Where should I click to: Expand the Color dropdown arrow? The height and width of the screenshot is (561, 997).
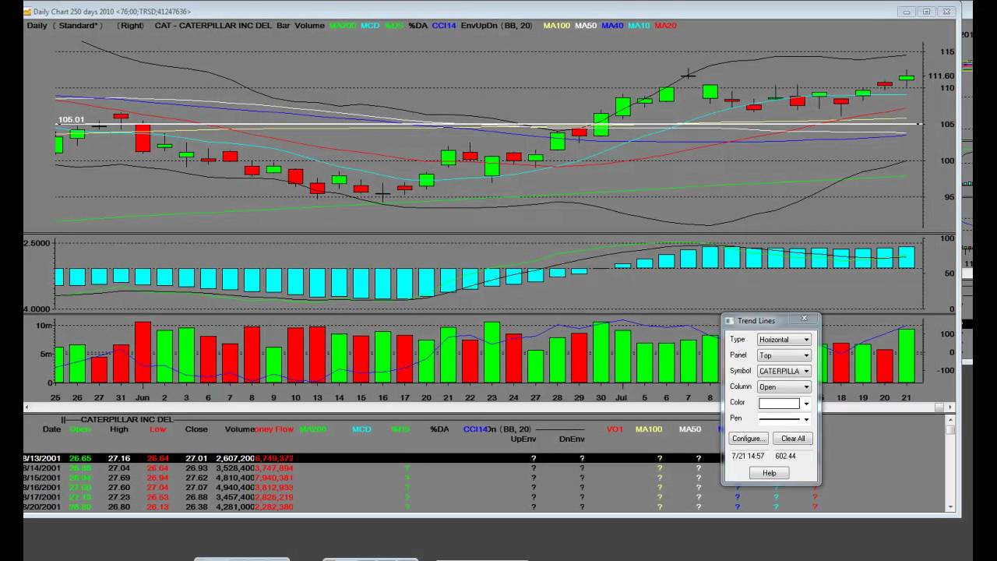[x=806, y=404]
